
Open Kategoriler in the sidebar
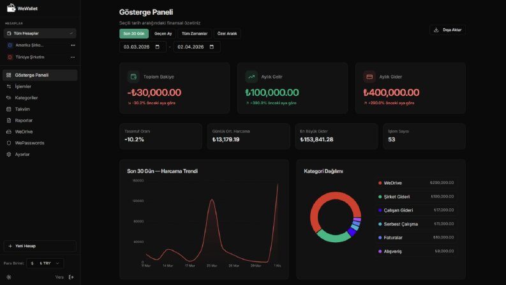[40, 98]
